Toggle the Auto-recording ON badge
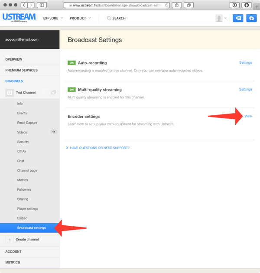Screen dimensions: 260x273 [71, 63]
